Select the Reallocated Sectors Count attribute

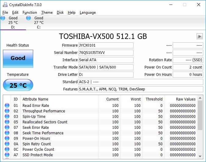tap(45, 122)
